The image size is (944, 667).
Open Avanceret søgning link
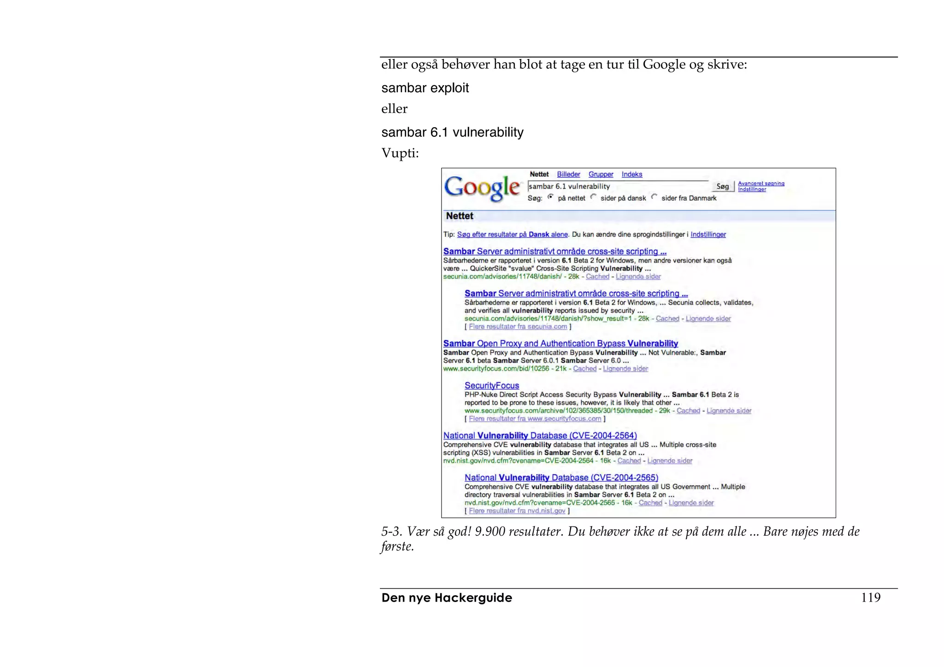[761, 183]
